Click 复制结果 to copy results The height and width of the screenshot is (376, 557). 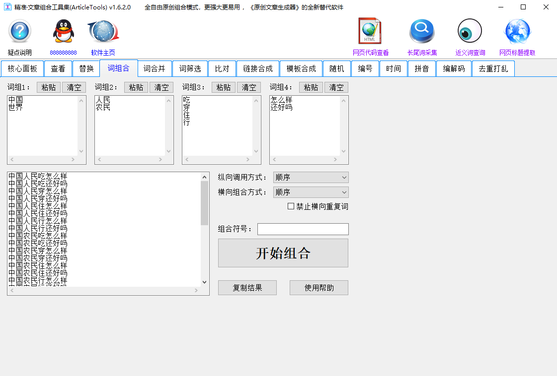point(247,288)
